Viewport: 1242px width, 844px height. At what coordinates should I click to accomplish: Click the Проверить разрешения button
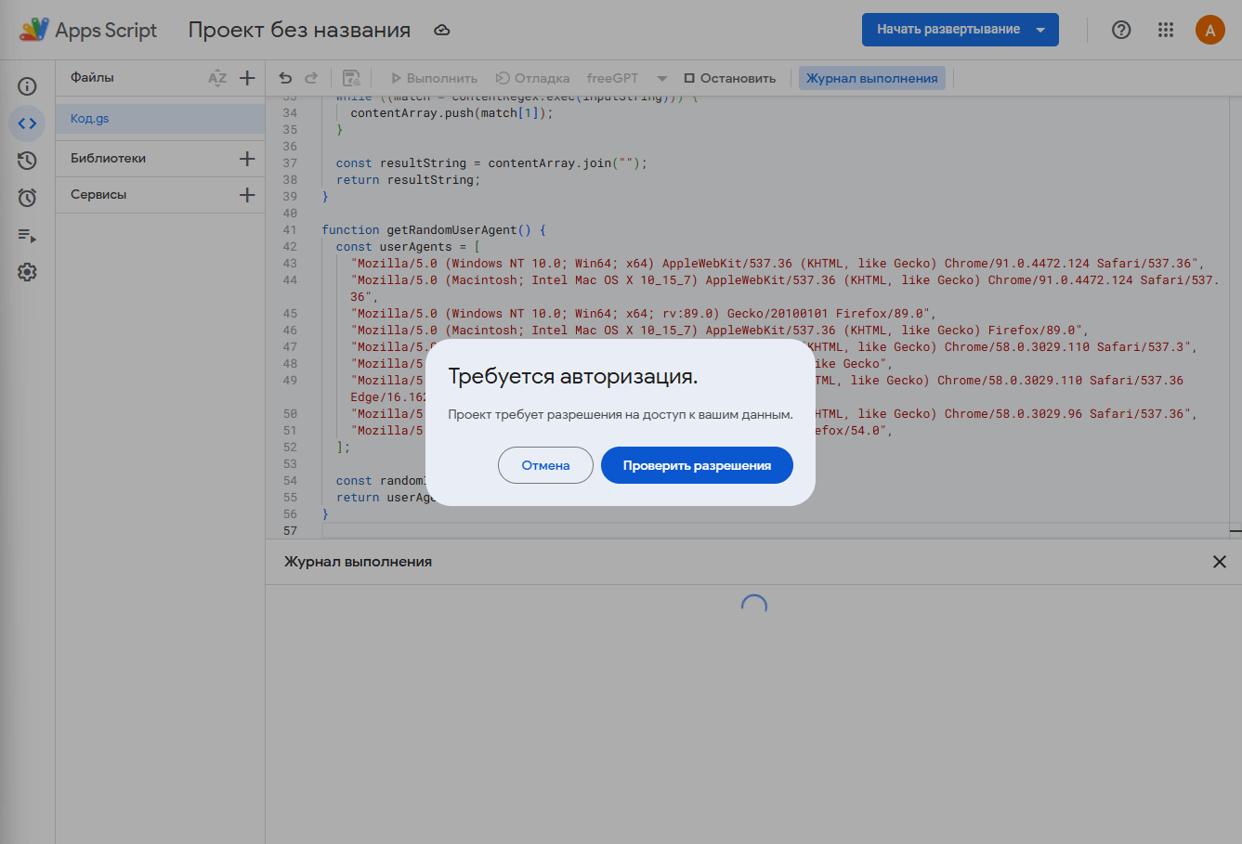pos(697,465)
